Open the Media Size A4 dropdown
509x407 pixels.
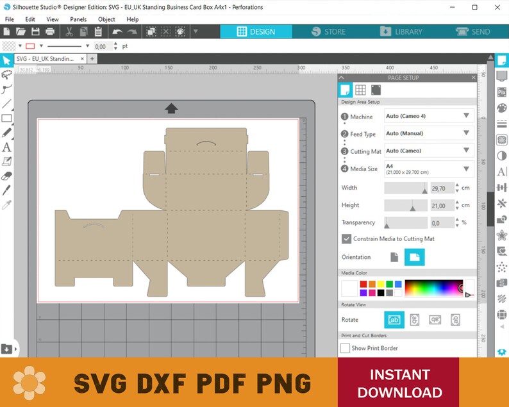coord(429,169)
